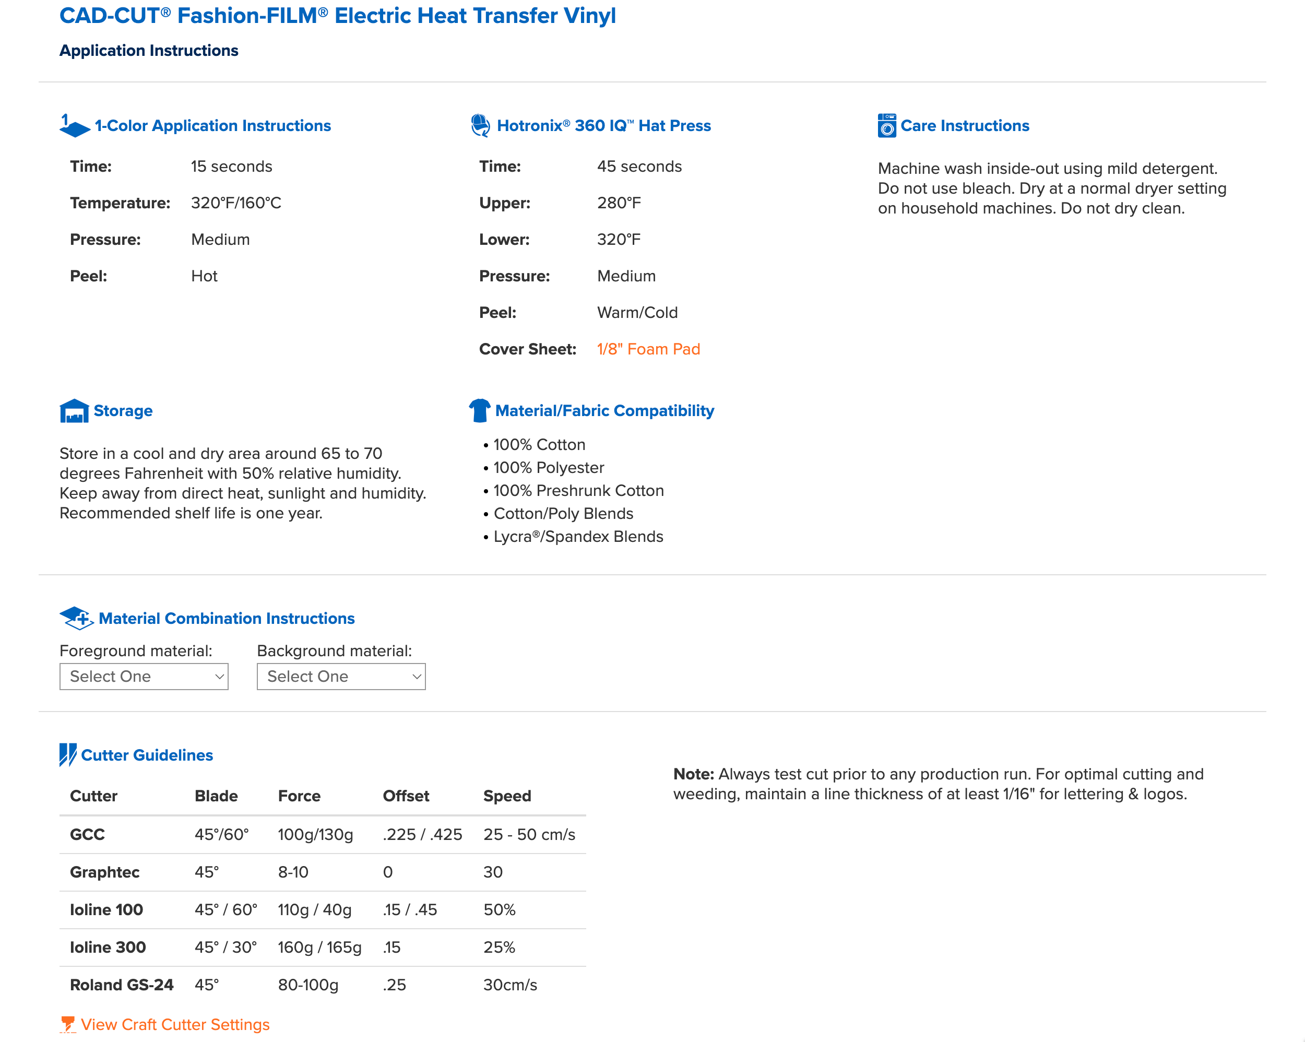
Task: Click the CAD-CUT Fashion-FILM page title
Action: click(337, 15)
